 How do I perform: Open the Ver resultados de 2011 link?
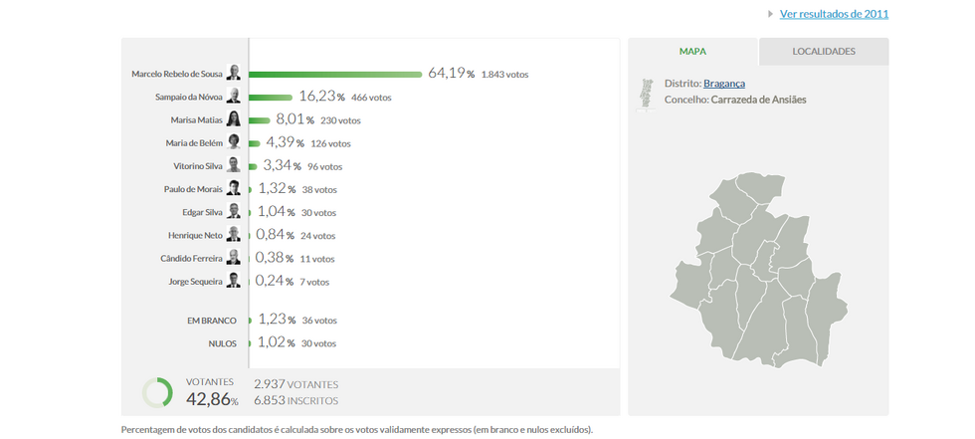click(834, 14)
